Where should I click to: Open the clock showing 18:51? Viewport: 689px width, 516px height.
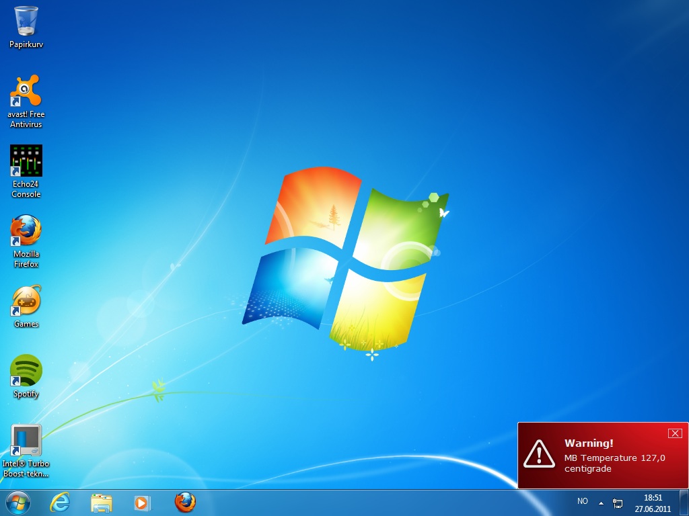coord(653,498)
